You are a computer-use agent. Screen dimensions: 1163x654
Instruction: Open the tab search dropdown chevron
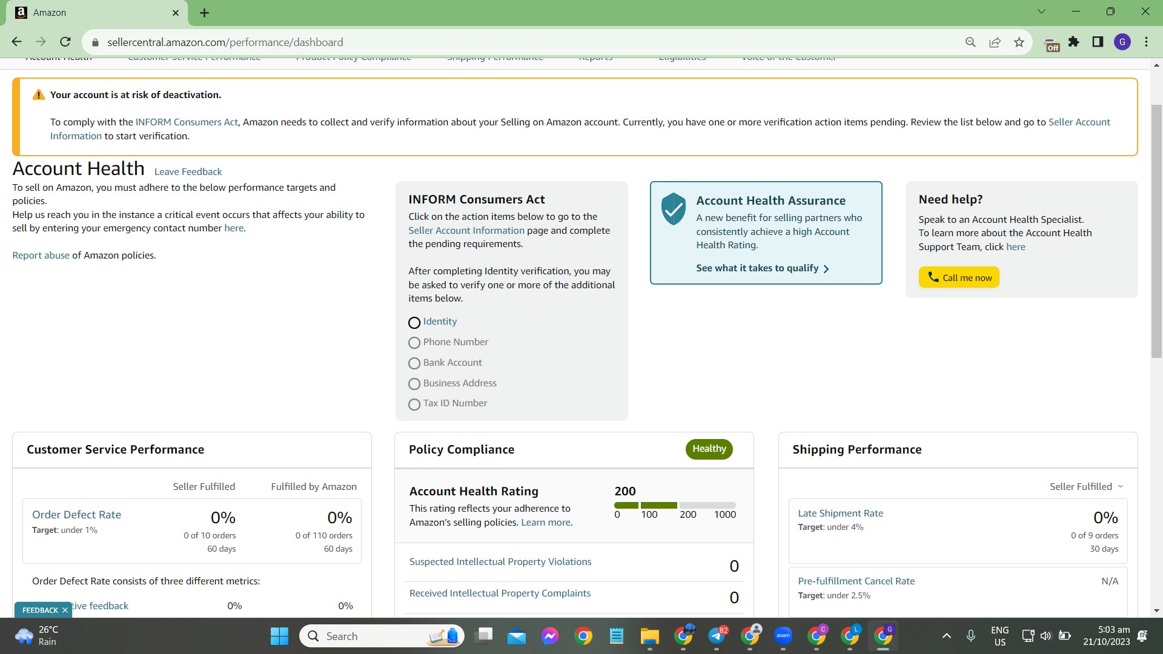click(x=1042, y=12)
